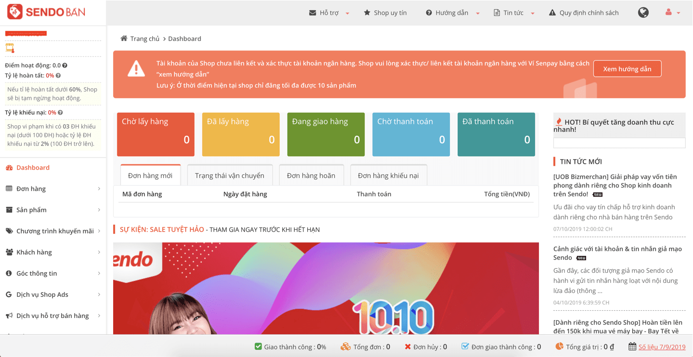Click Trang chủ breadcrumb link
Screen dimensions: 693x357
144,39
